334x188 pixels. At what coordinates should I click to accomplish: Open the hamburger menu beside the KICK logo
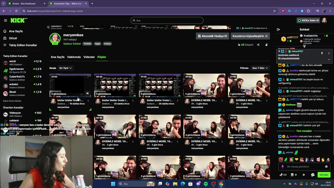pos(5,20)
